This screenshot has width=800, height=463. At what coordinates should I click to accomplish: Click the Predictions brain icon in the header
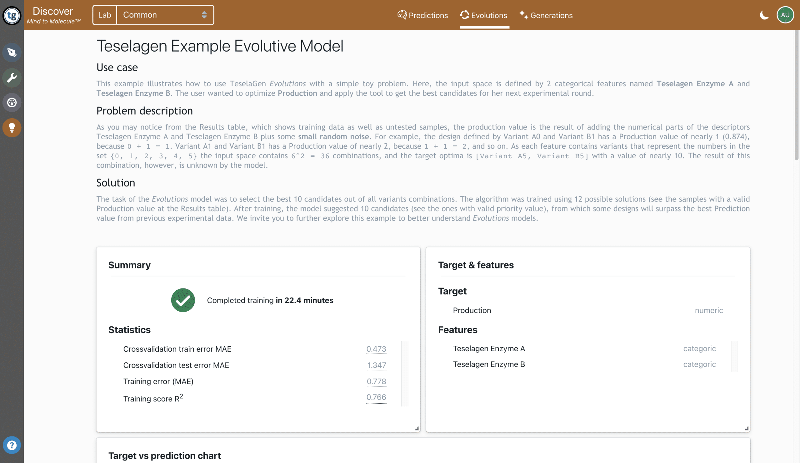pos(402,15)
